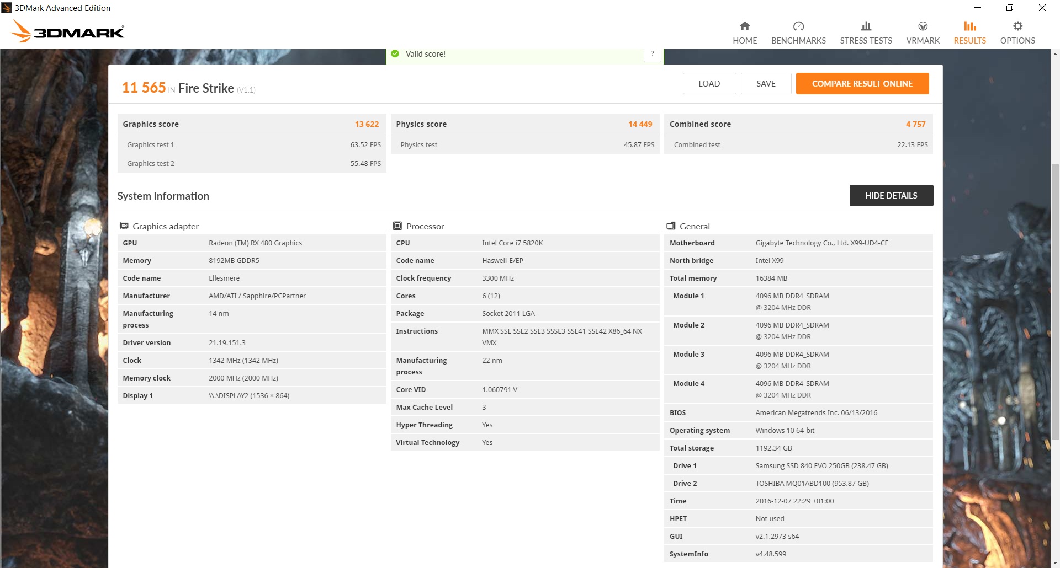Click Operating system Windows 10 64-bit

(785, 431)
